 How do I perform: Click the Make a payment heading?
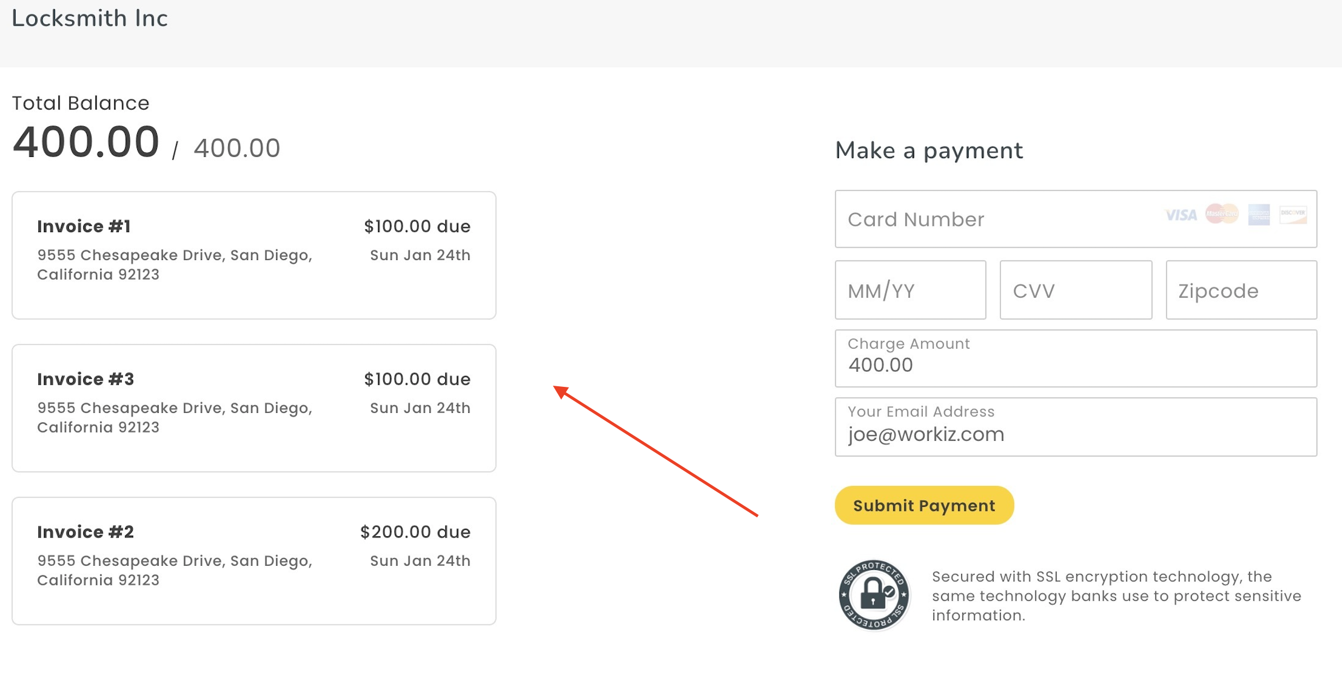coord(929,151)
